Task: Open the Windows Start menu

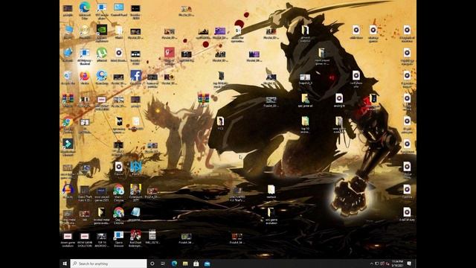Action: point(65,264)
